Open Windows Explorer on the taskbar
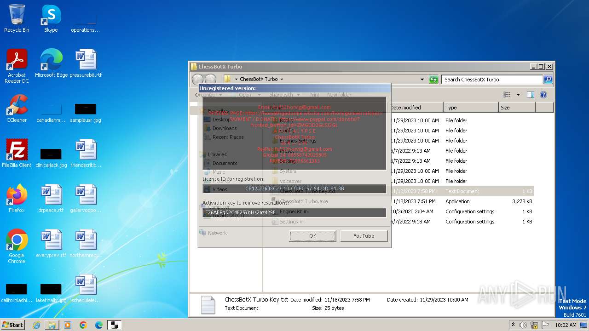This screenshot has height=331, width=589. 52,325
